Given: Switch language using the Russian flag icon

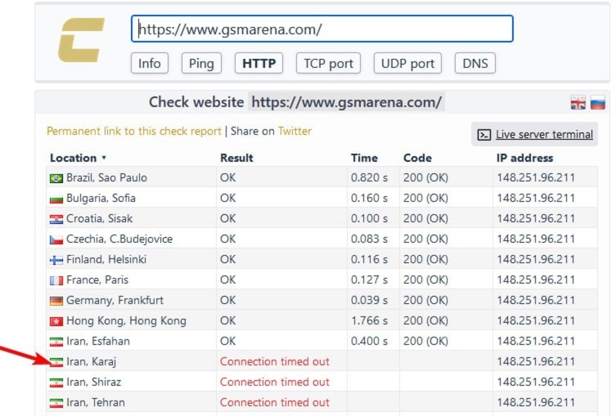Looking at the screenshot, I should [x=598, y=103].
